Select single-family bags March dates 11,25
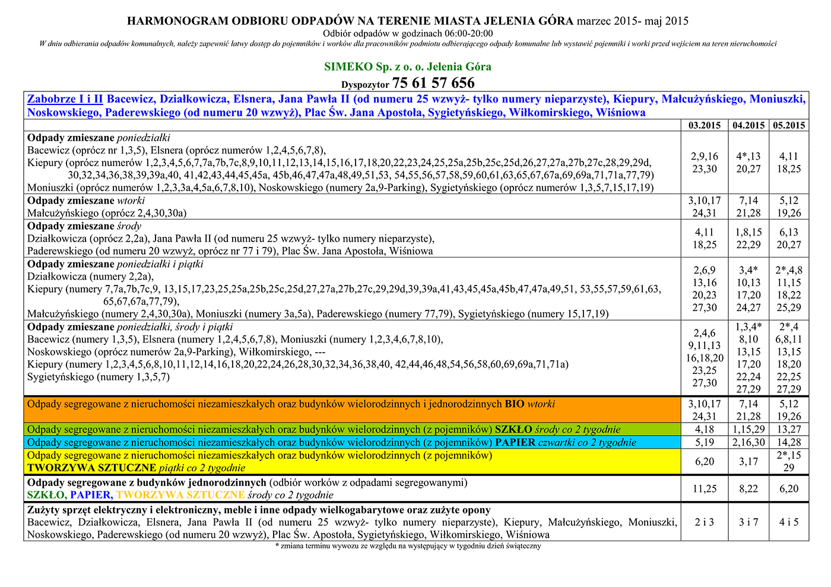The height and width of the screenshot is (587, 831). 705,488
